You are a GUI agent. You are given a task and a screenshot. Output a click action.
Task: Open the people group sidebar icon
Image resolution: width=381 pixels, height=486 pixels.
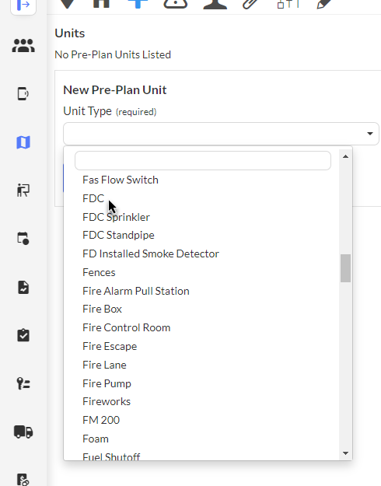pos(23,46)
